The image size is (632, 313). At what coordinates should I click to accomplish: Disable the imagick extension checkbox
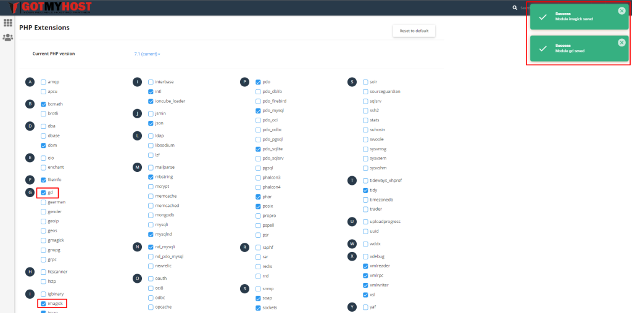pos(43,304)
